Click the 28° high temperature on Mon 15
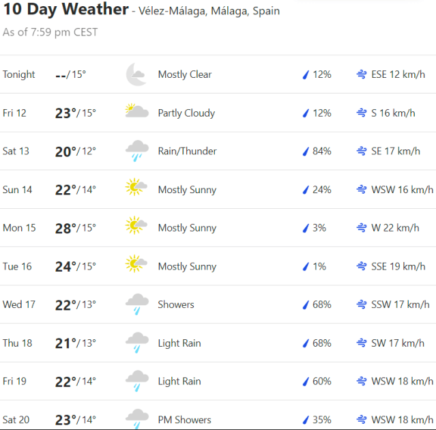The image size is (436, 430). pyautogui.click(x=64, y=228)
